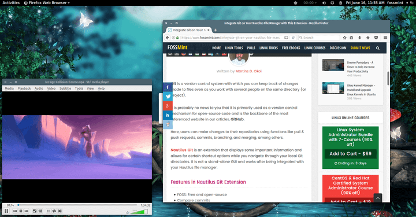Click the Firefox page vertical scrollbar
This screenshot has height=217, width=416.
(388, 78)
